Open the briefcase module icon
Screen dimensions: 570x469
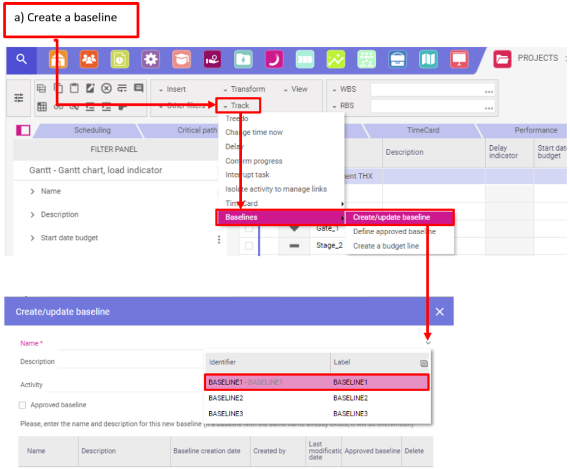click(x=397, y=60)
